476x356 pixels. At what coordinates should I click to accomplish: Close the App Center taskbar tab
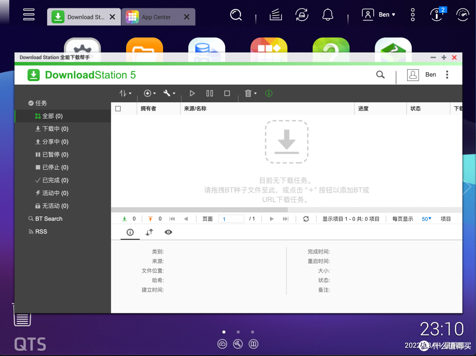[187, 17]
